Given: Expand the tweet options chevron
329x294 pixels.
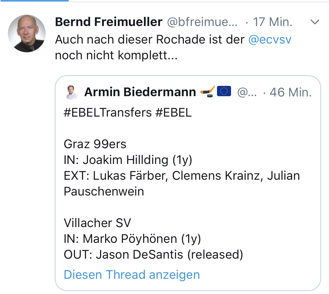Looking at the screenshot, I should (x=315, y=22).
